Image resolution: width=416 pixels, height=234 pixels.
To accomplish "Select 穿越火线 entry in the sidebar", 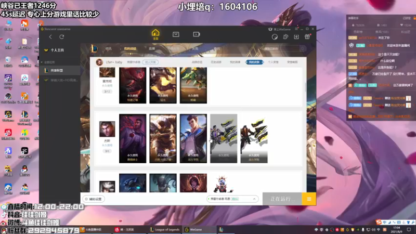I will pyautogui.click(x=60, y=80).
